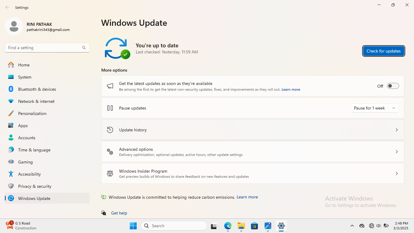This screenshot has height=233, width=414.
Task: Open the Accounts settings page
Action: pyautogui.click(x=27, y=138)
